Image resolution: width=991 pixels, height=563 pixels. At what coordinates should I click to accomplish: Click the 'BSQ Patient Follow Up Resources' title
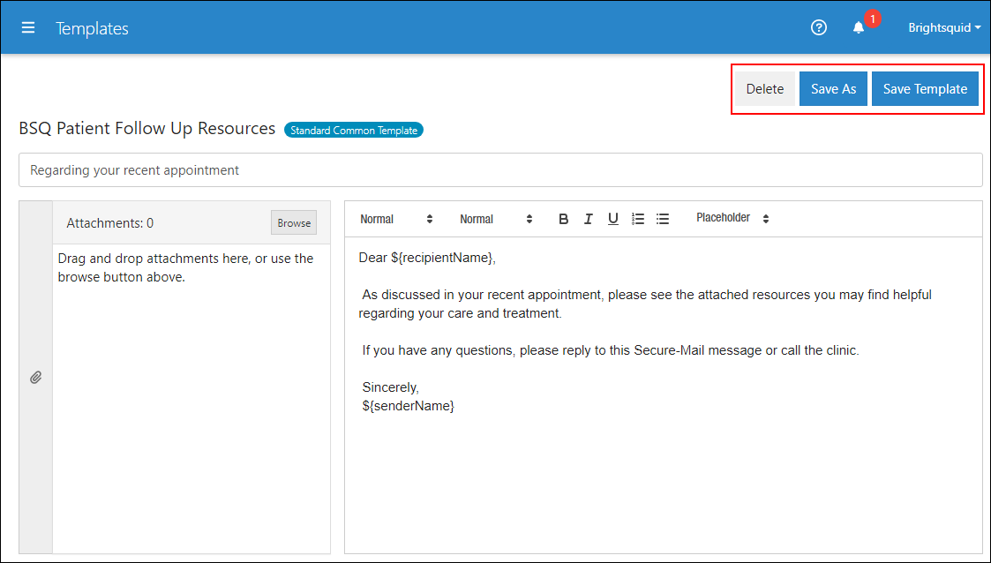[x=147, y=128]
